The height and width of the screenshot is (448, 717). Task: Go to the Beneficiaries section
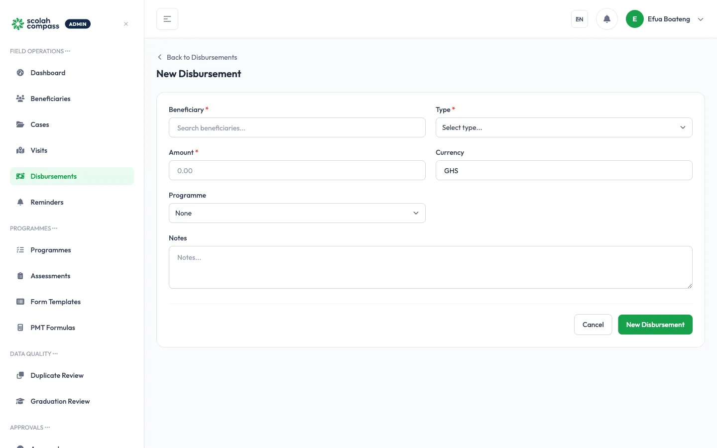point(50,99)
